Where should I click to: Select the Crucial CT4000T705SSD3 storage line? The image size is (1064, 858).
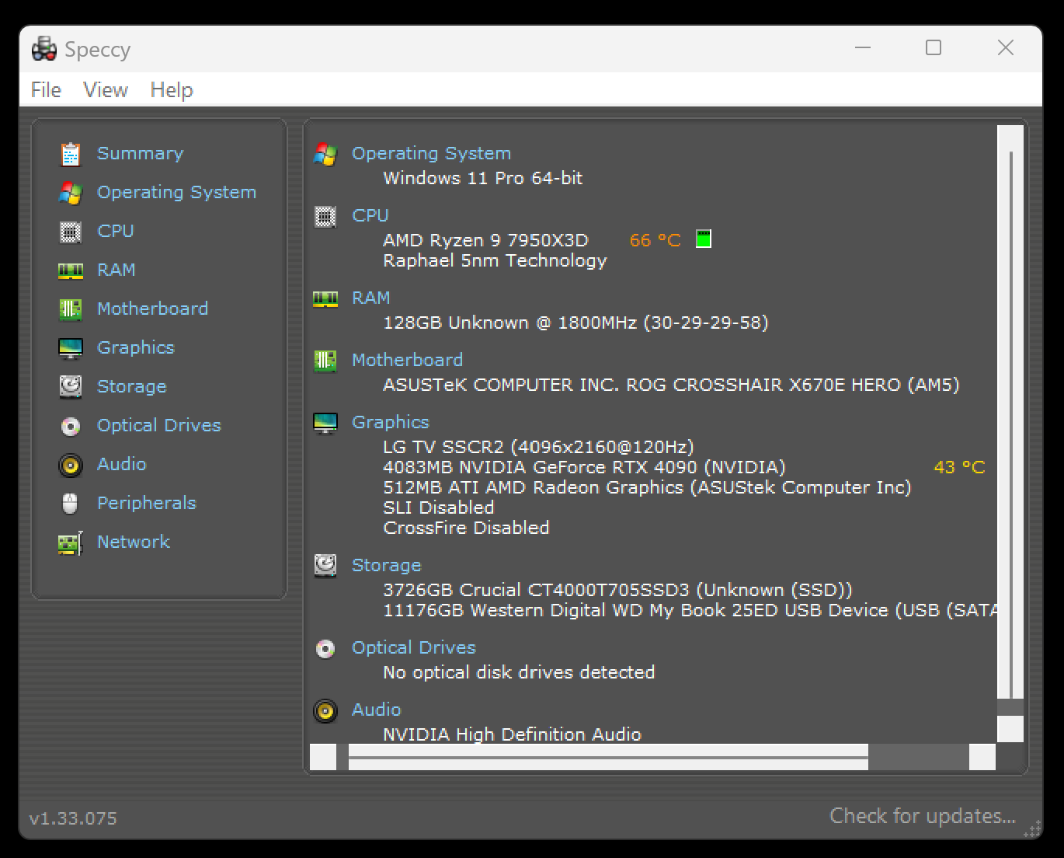pyautogui.click(x=617, y=590)
